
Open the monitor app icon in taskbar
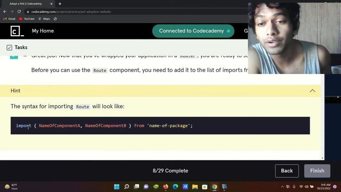[224, 187]
